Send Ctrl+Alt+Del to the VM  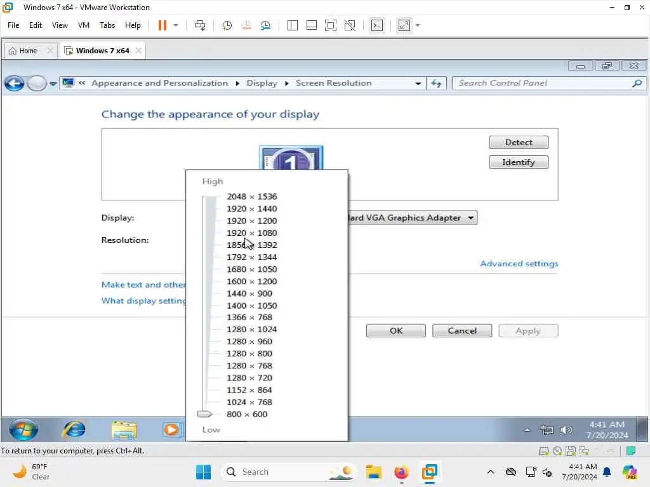point(200,25)
